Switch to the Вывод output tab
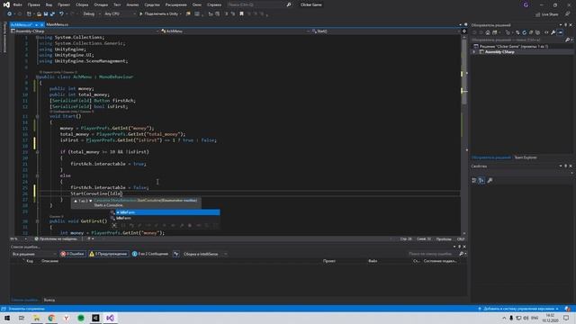 click(x=49, y=300)
